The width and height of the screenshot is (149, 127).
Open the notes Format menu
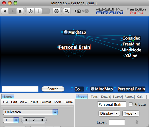46,102
